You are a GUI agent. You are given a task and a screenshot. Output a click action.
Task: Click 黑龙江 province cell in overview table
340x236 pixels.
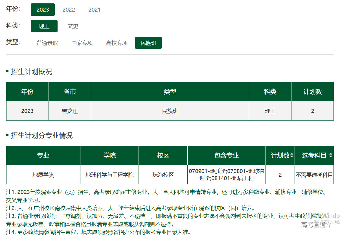pos(70,111)
